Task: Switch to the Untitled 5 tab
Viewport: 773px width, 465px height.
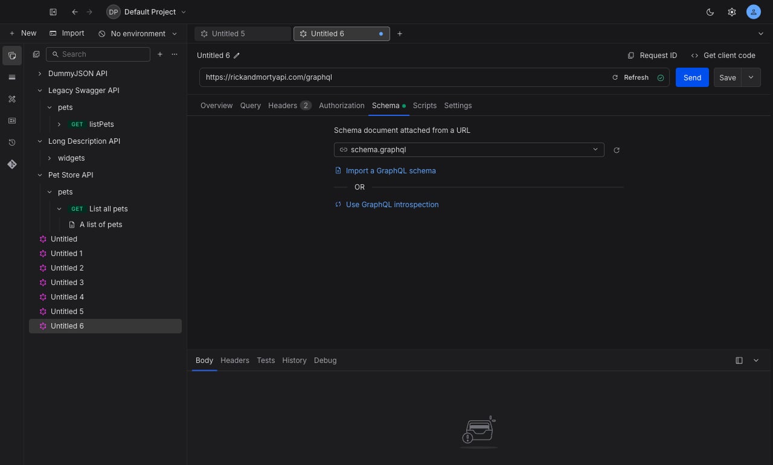Action: pos(243,34)
